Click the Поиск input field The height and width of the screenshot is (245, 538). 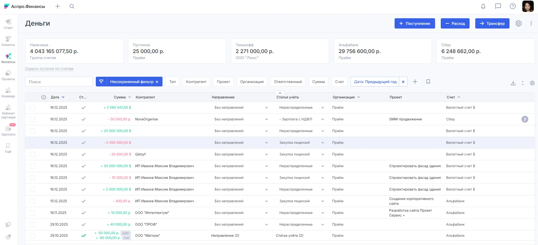(59, 82)
